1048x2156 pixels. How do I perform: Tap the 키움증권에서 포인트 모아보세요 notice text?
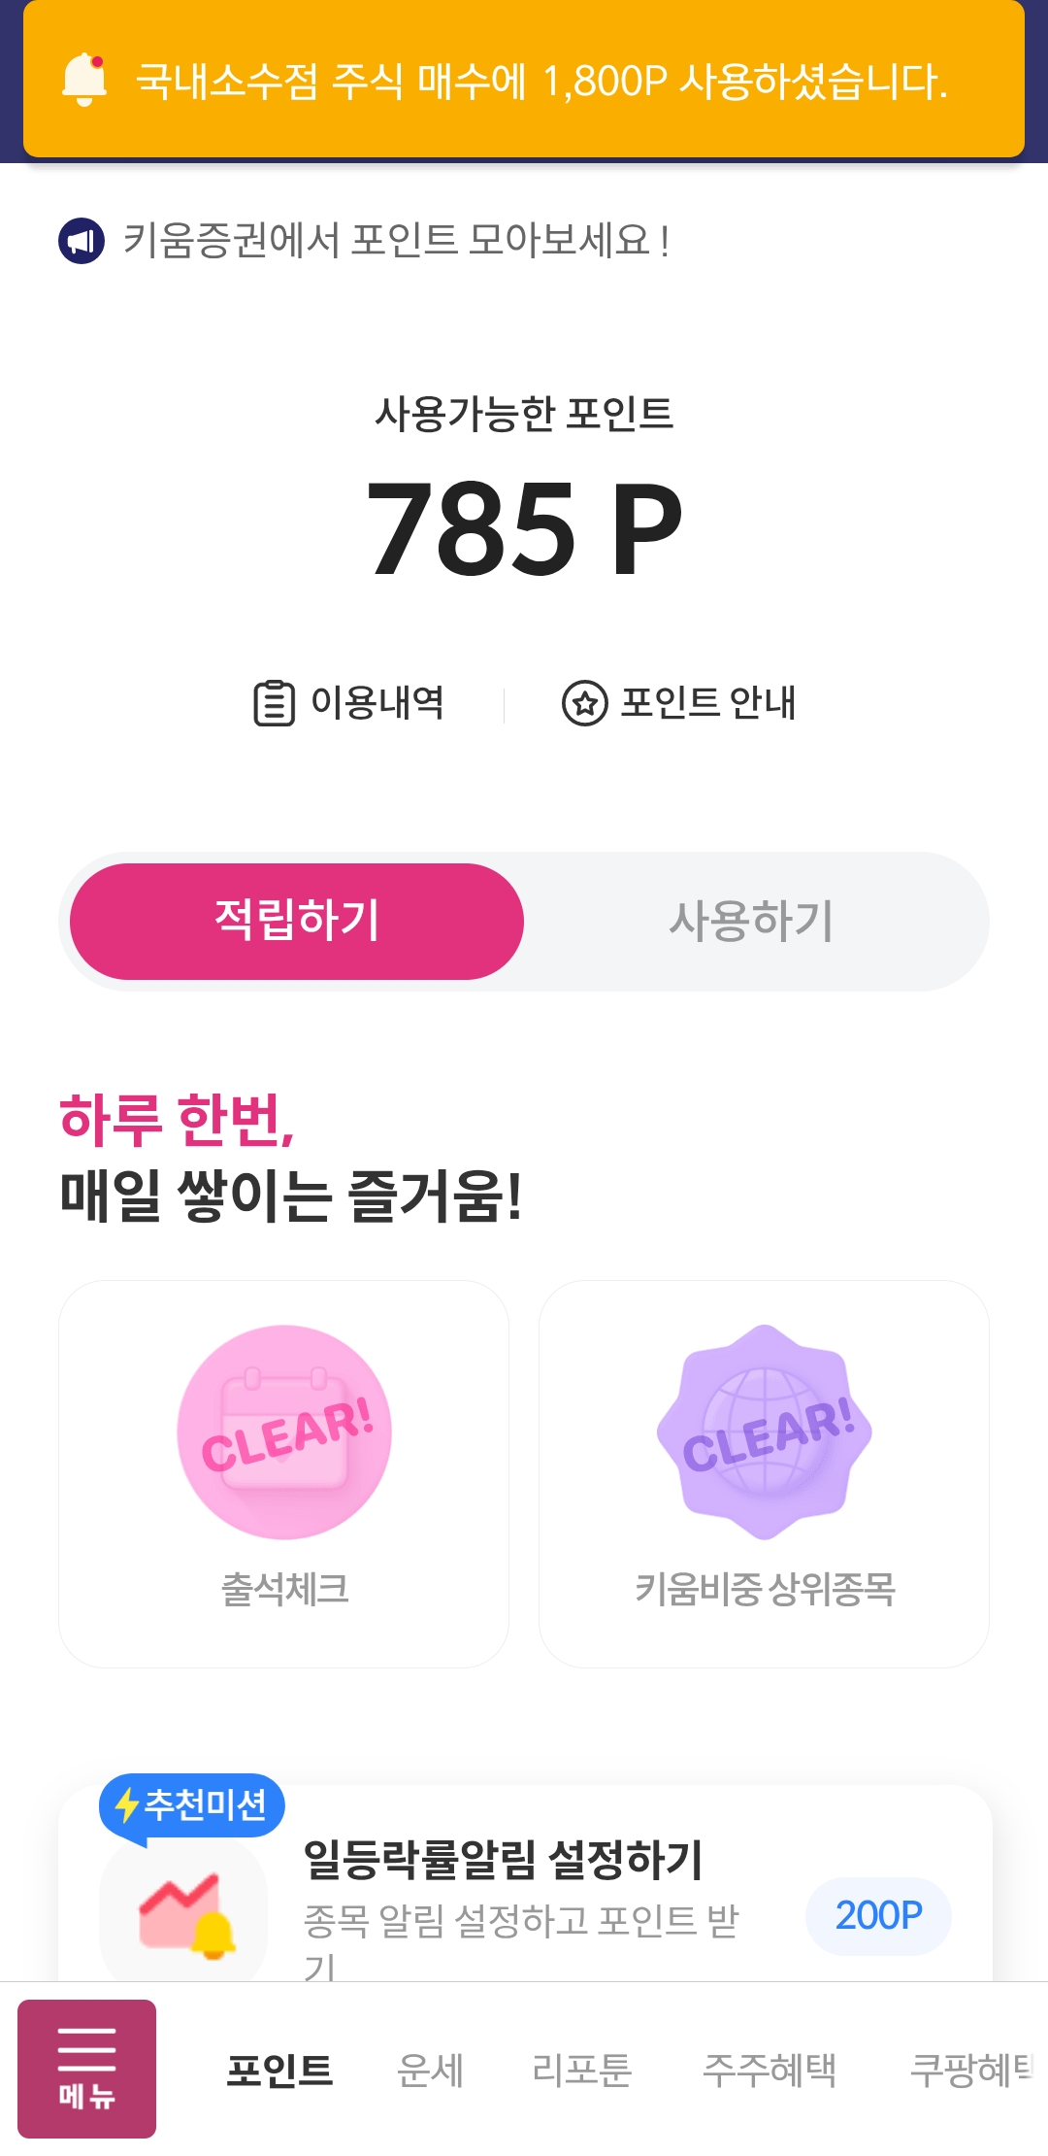[x=396, y=241]
